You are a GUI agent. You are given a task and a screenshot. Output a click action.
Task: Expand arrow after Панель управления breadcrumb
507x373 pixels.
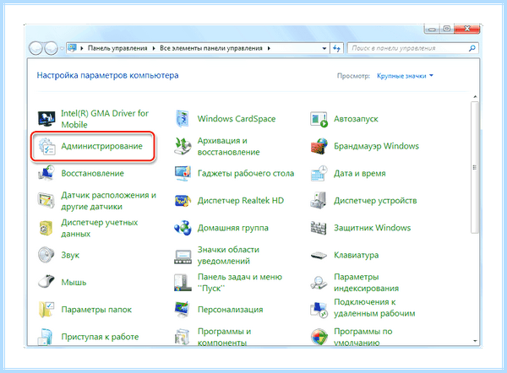click(154, 48)
